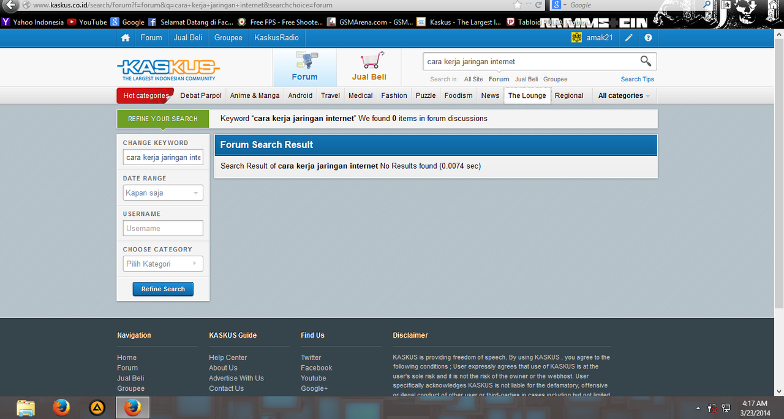Set search scope to Jual Beli

pos(526,80)
